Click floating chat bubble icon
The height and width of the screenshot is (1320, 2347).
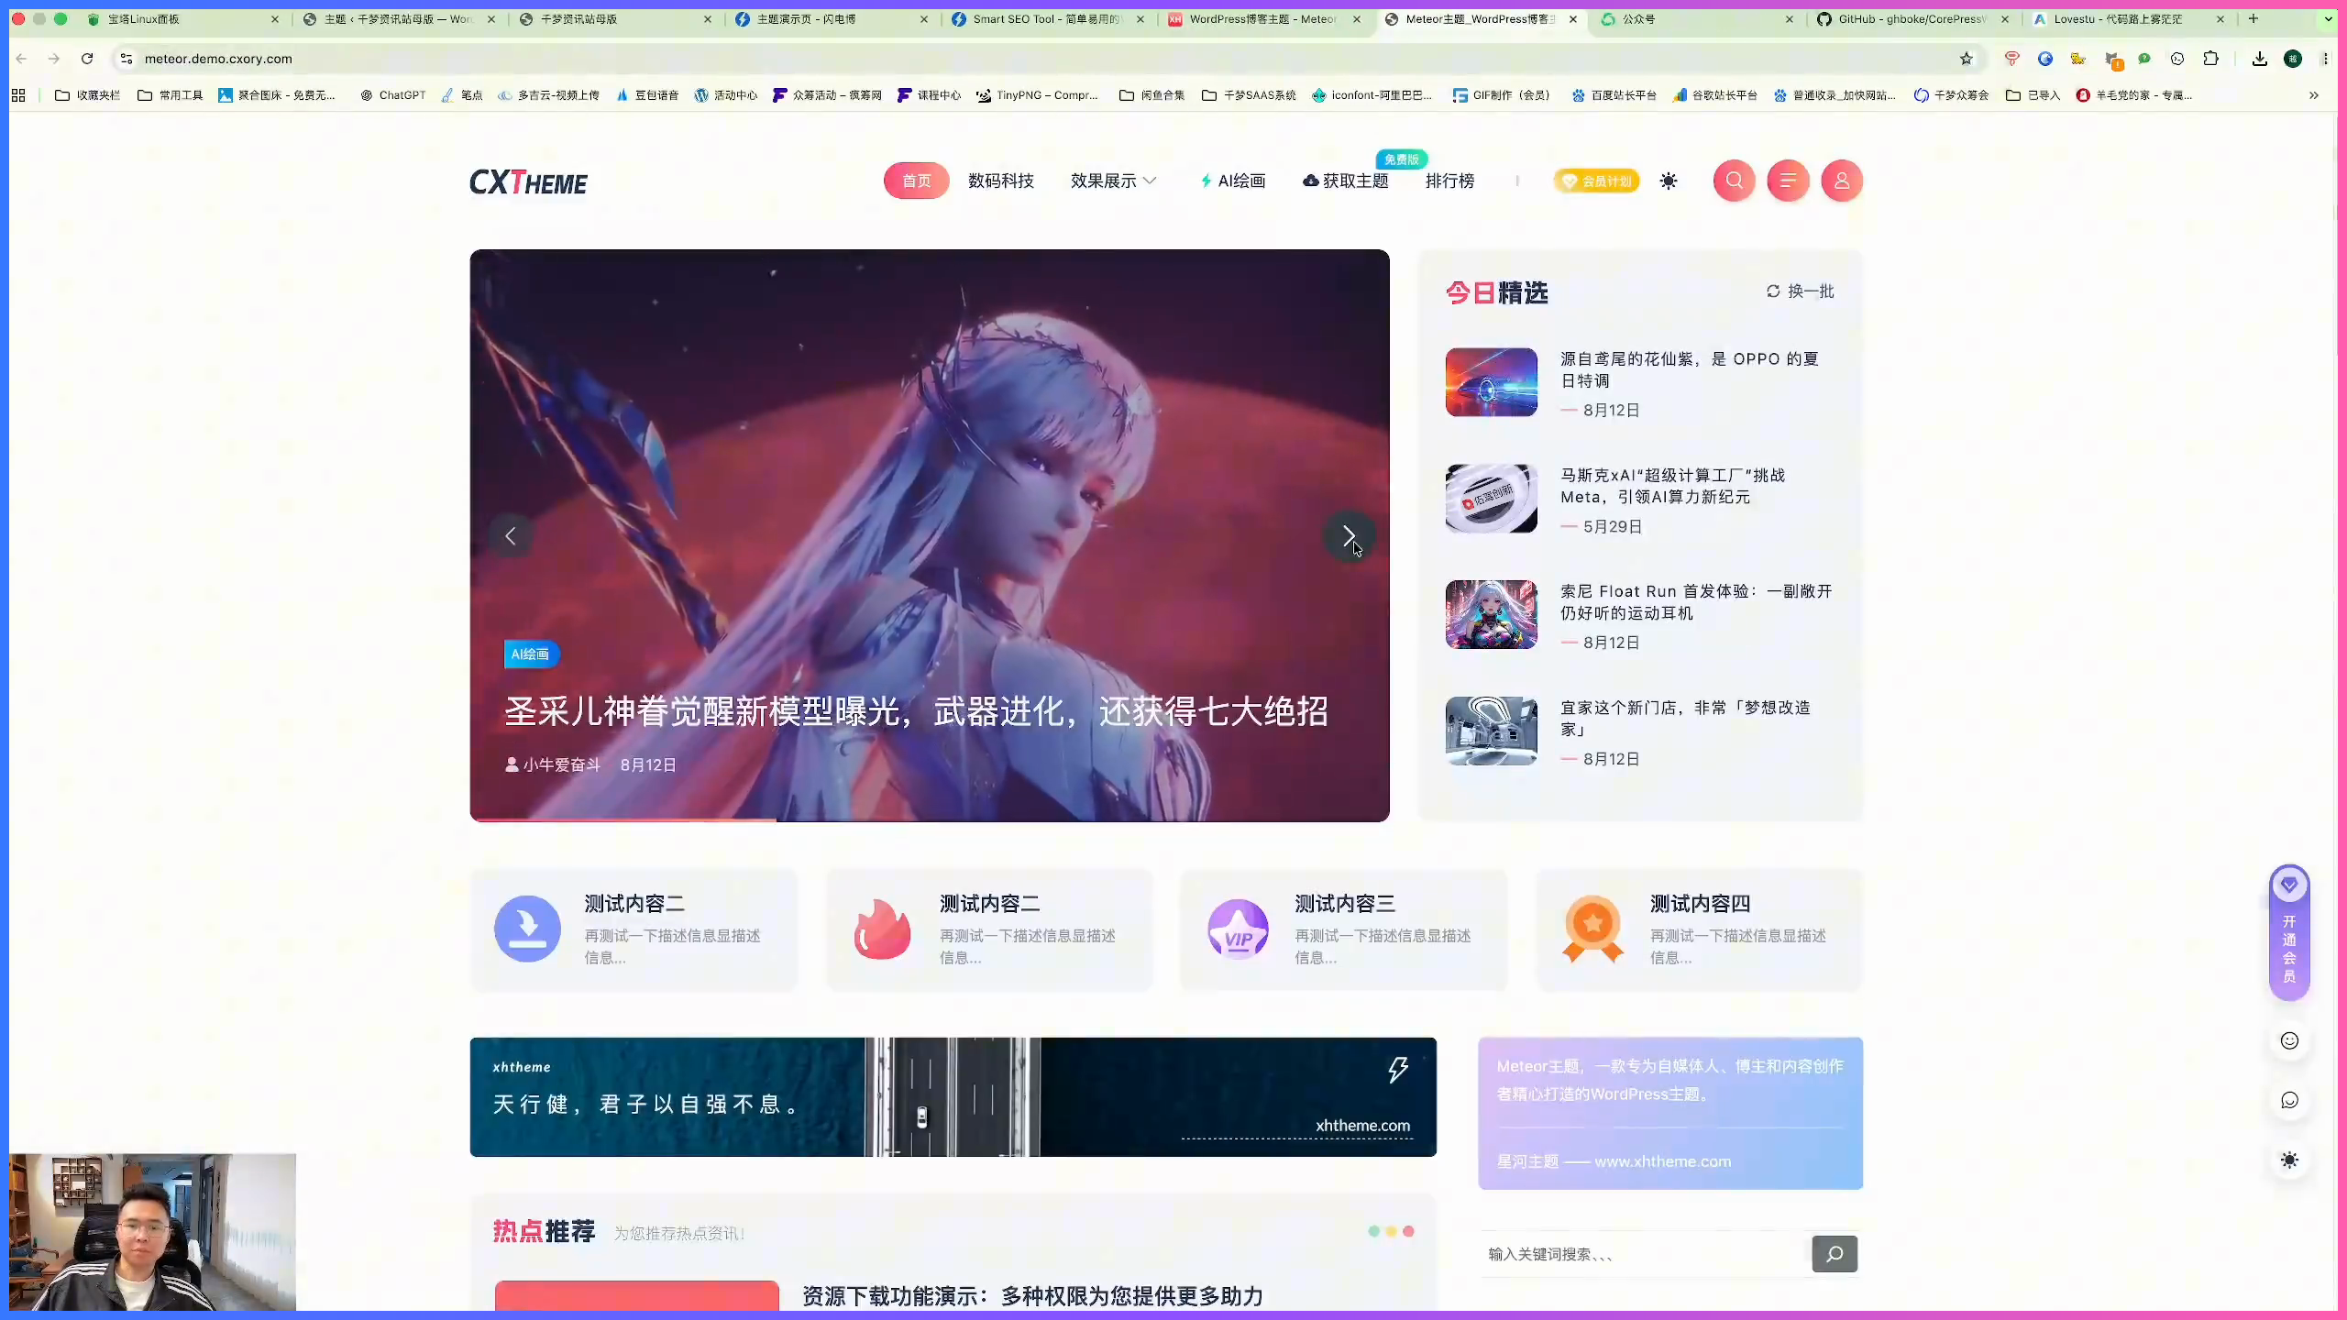[2289, 1101]
